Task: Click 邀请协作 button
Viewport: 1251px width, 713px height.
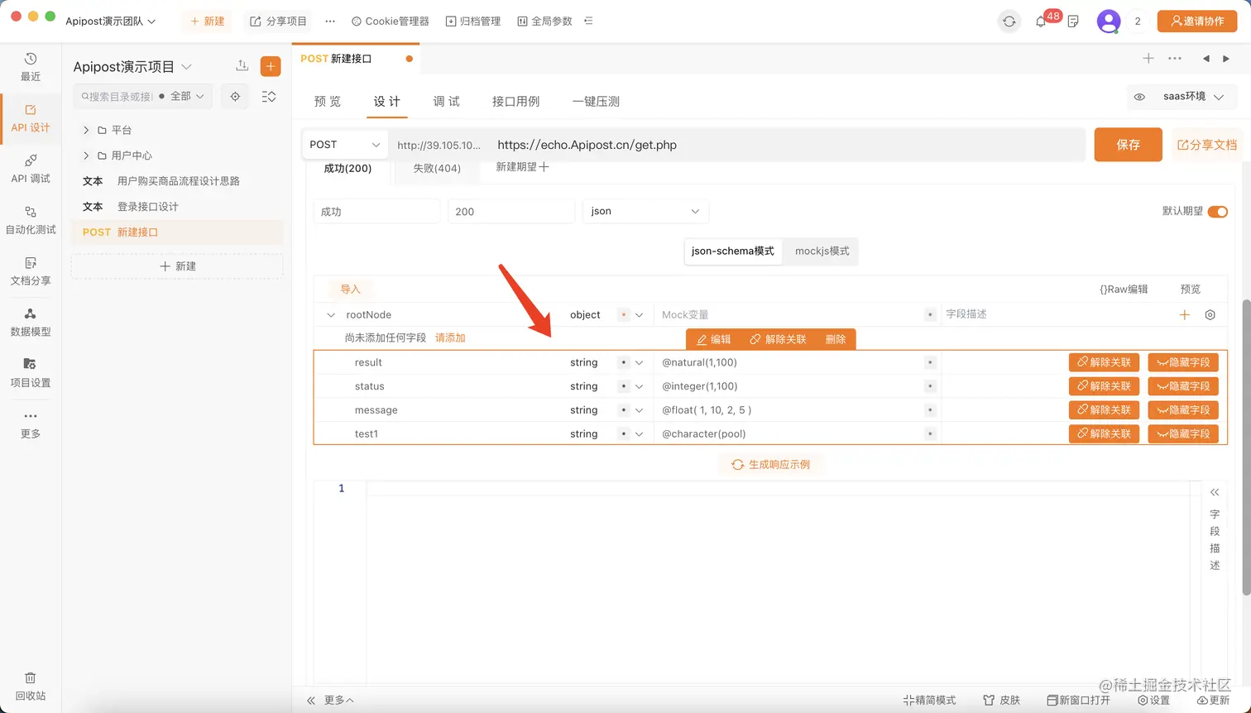Action: [1196, 22]
